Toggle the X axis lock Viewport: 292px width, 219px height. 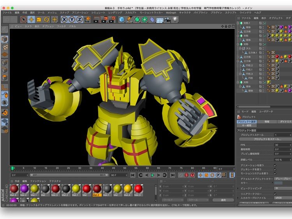[x=65, y=19]
